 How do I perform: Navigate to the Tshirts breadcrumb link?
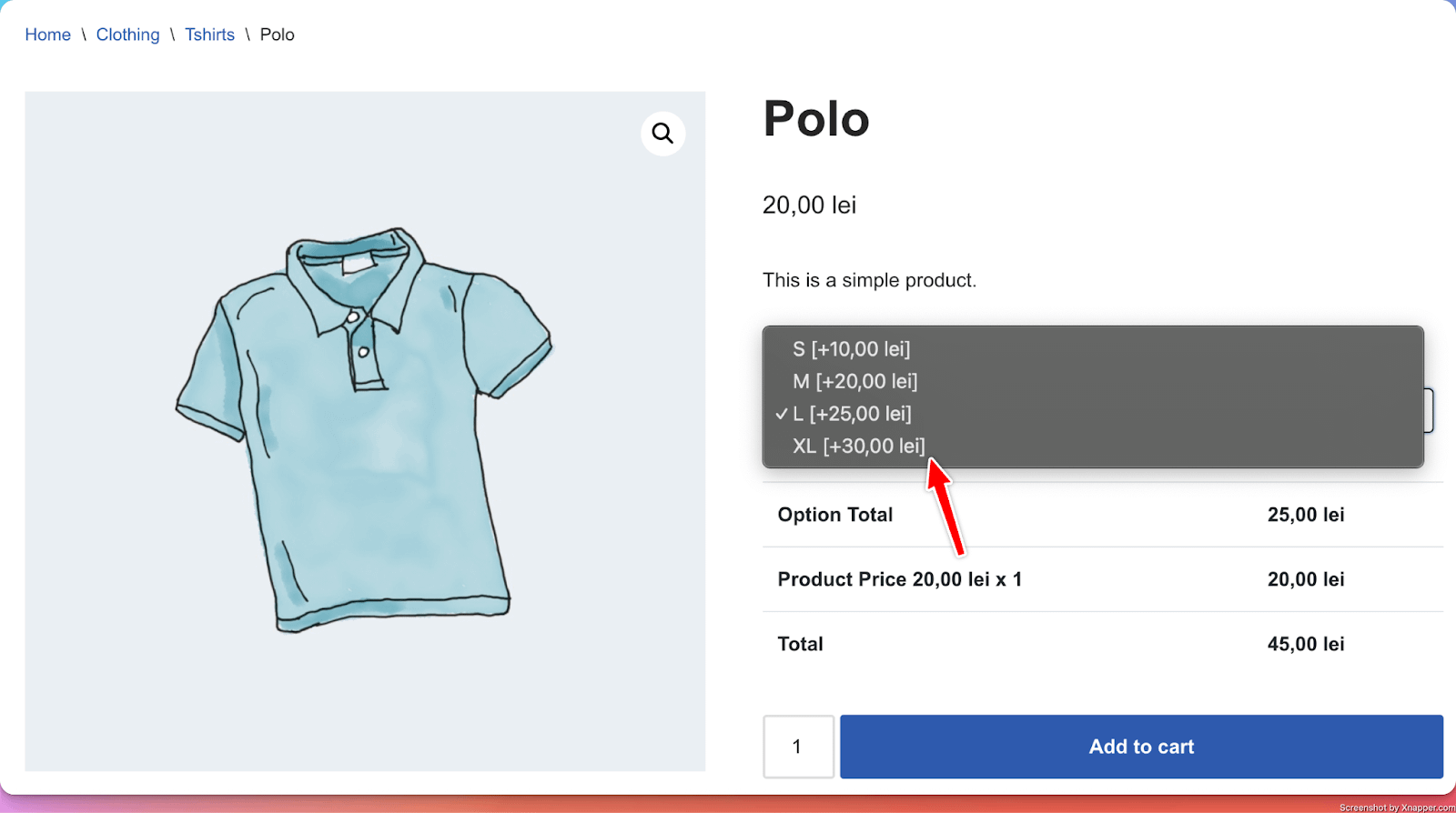209,35
